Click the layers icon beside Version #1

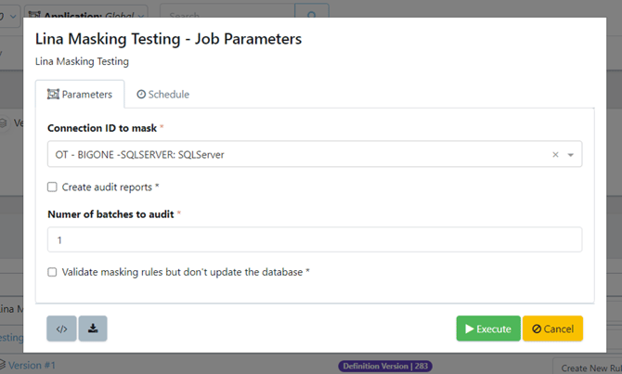tap(2, 364)
